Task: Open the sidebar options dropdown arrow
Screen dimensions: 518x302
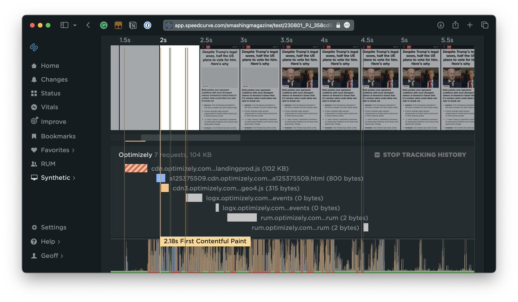Action: click(x=75, y=25)
